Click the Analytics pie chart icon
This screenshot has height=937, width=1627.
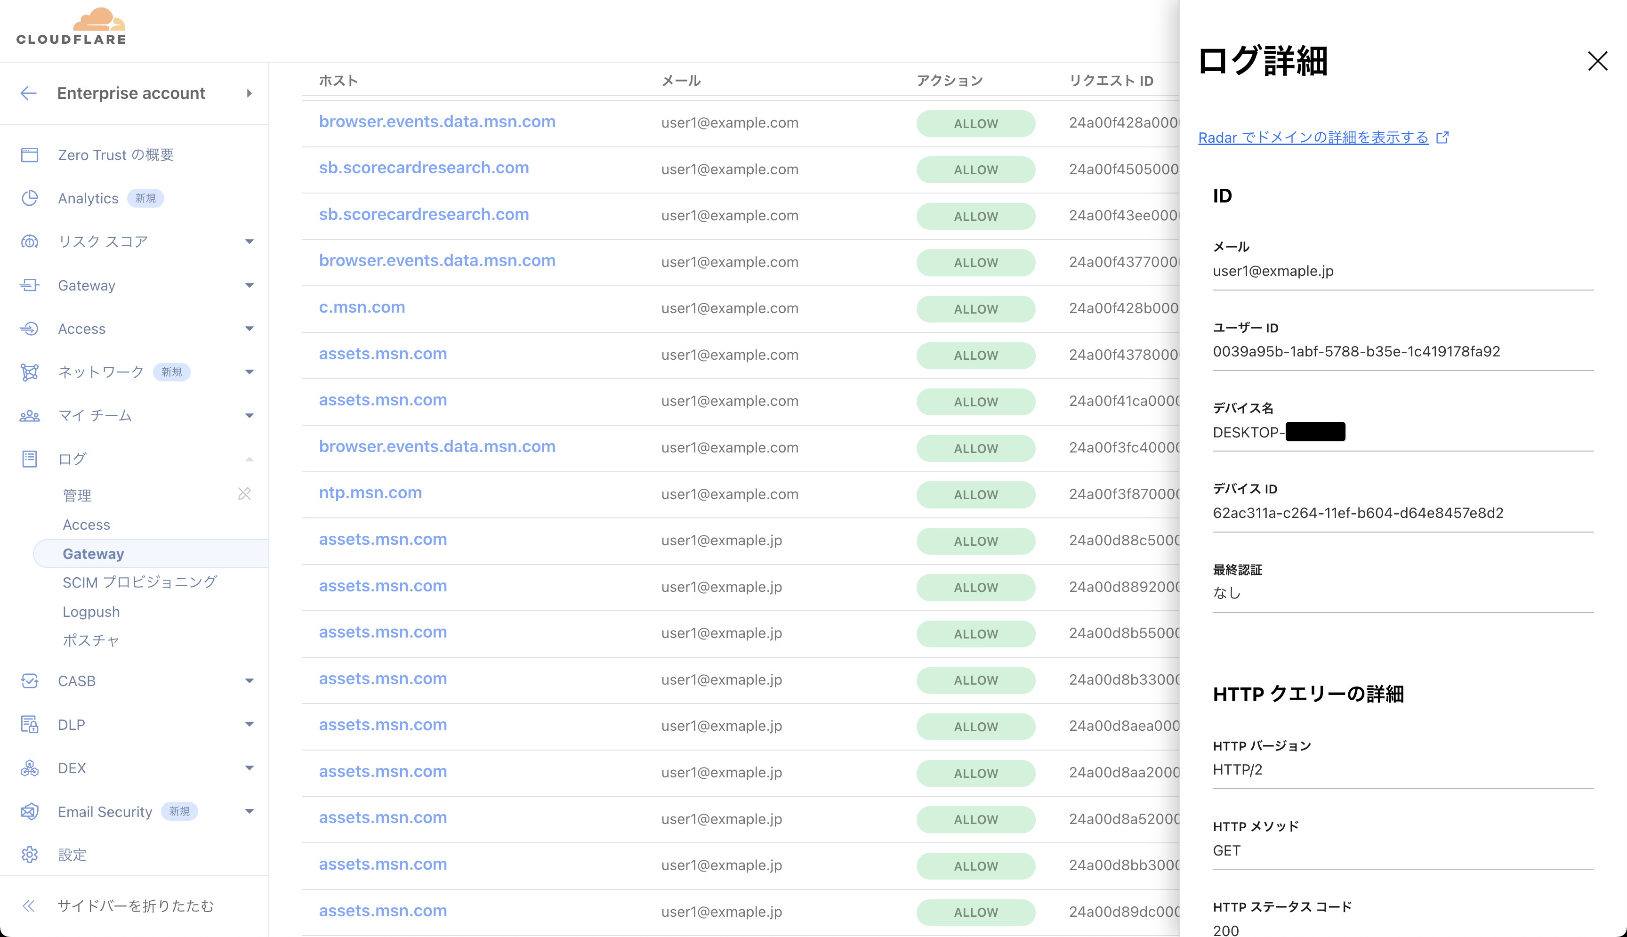click(x=30, y=198)
